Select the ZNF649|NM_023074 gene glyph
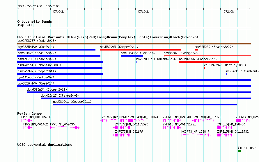This screenshot has height=162, width=259. 137,120
